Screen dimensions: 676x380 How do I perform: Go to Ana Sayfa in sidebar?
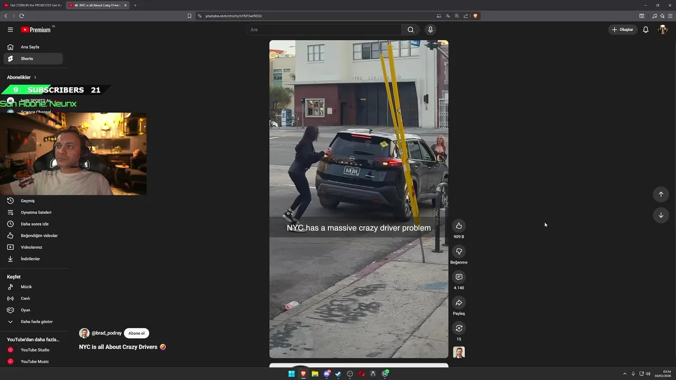pyautogui.click(x=33, y=47)
